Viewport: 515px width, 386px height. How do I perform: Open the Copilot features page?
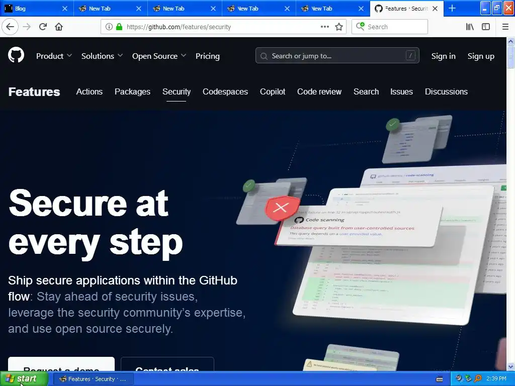tap(273, 91)
